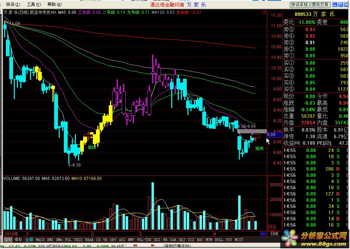Switch to the OBV indicator
Screen dimensions: 350x249
coord(113,240)
